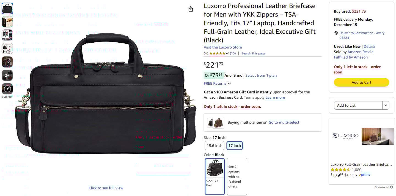Screen dimensions: 396x196
Task: Play the product videos thumbnail
Action: click(x=7, y=89)
